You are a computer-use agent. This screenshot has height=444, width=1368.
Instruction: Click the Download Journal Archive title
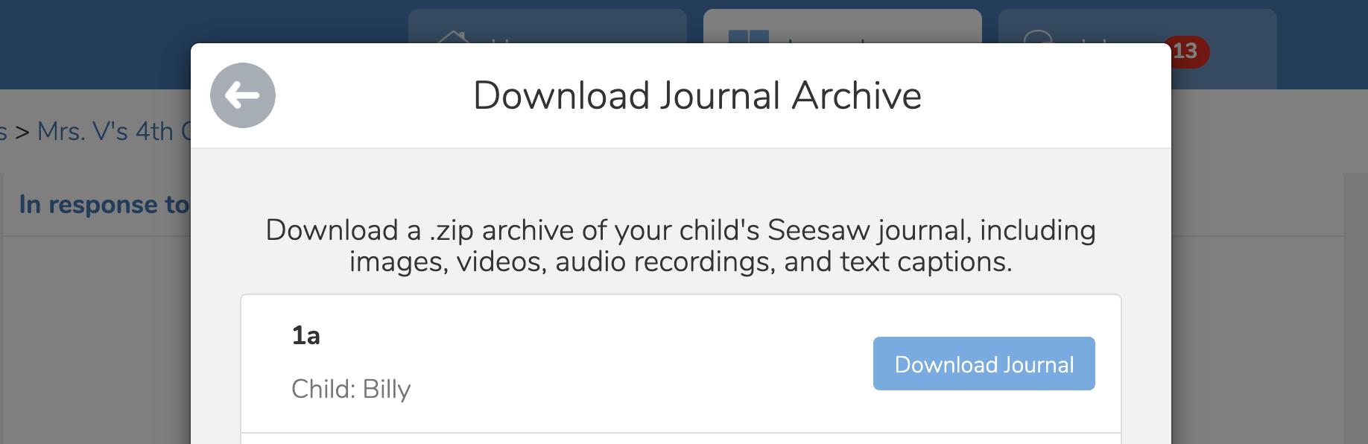[x=697, y=96]
